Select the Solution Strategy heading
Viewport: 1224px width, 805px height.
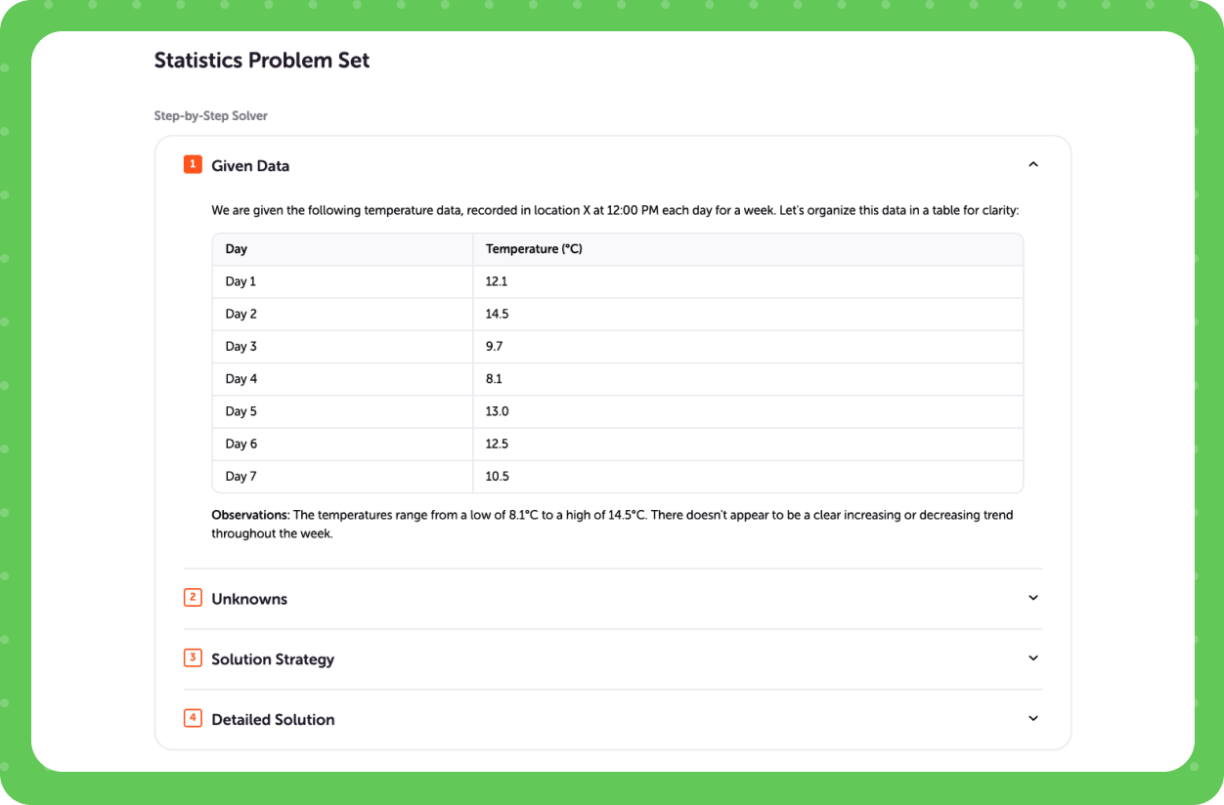click(x=273, y=658)
